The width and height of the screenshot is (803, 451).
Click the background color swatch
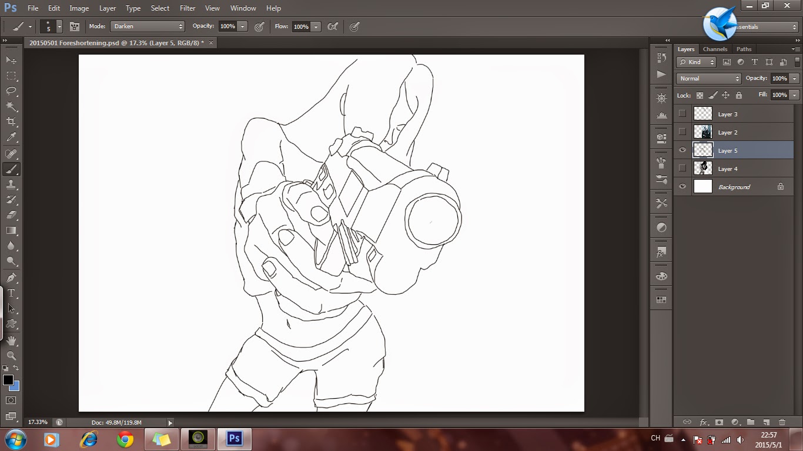coord(15,387)
